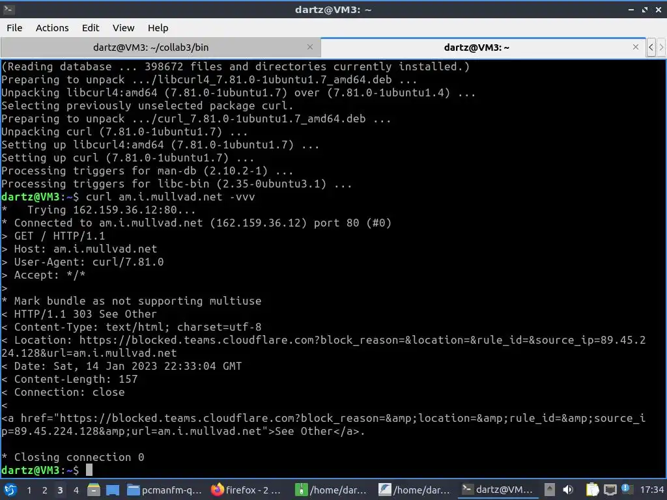Image resolution: width=667 pixels, height=500 pixels.
Task: Click the show desktop icon in panel
Action: (113, 490)
